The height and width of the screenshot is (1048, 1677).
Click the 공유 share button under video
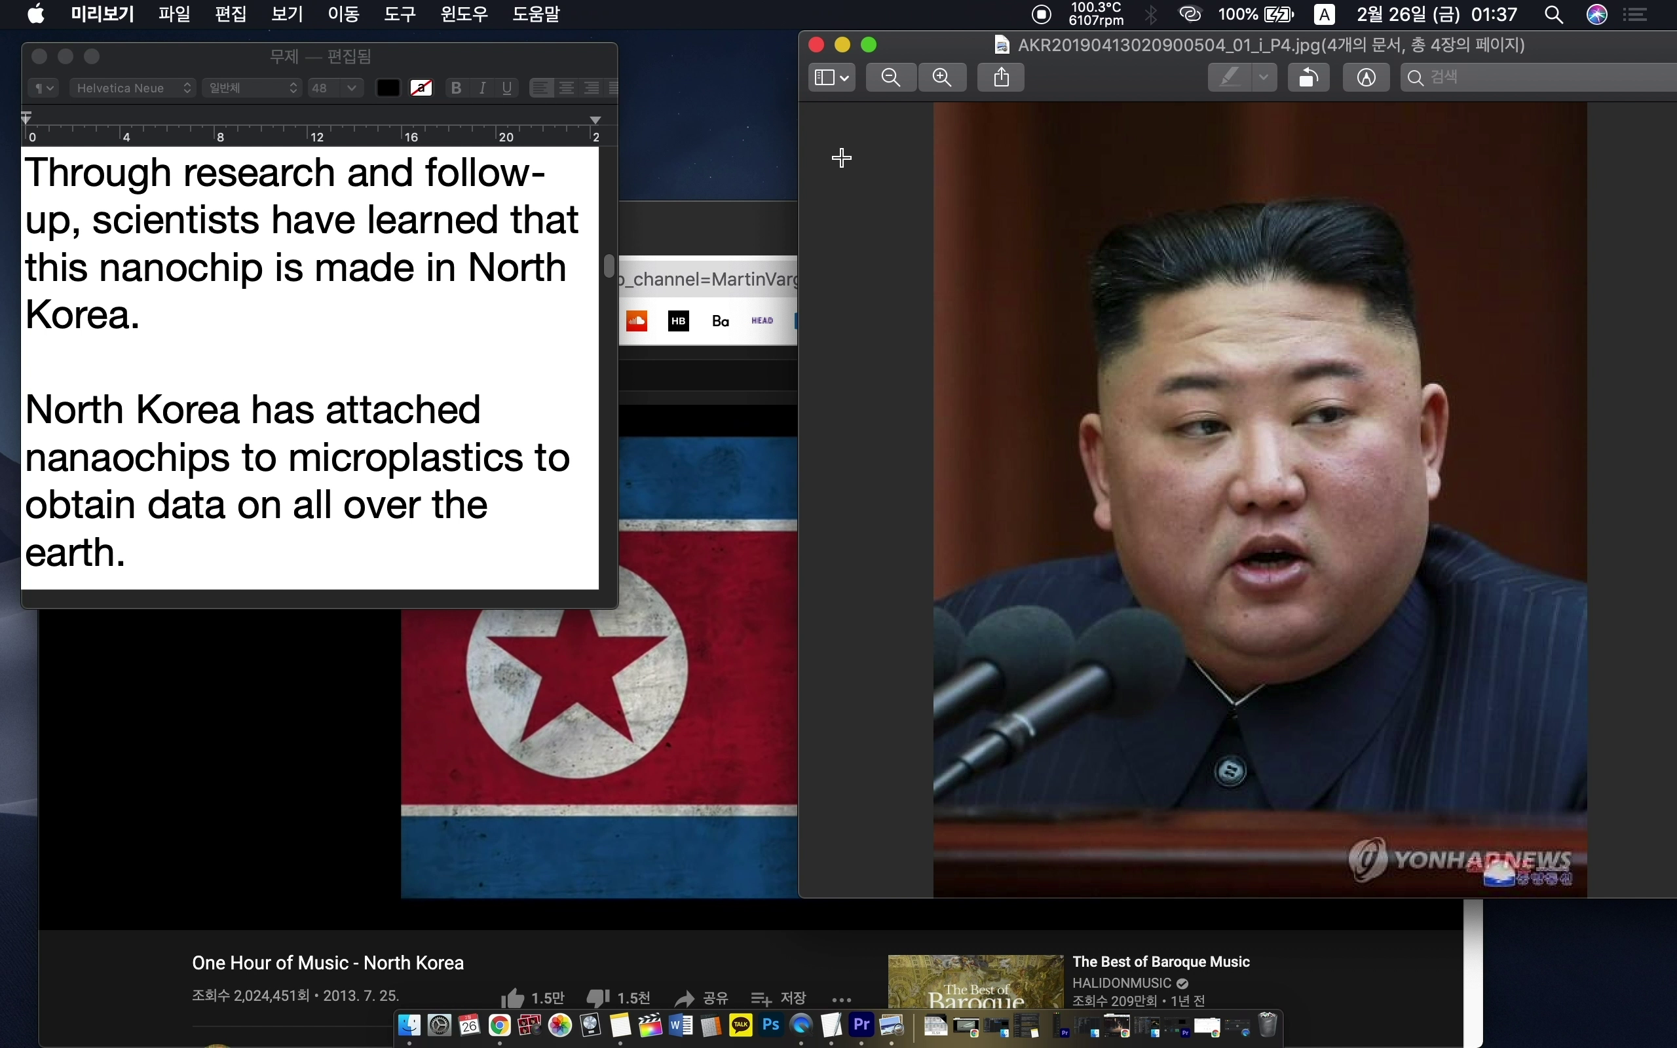pyautogui.click(x=702, y=998)
